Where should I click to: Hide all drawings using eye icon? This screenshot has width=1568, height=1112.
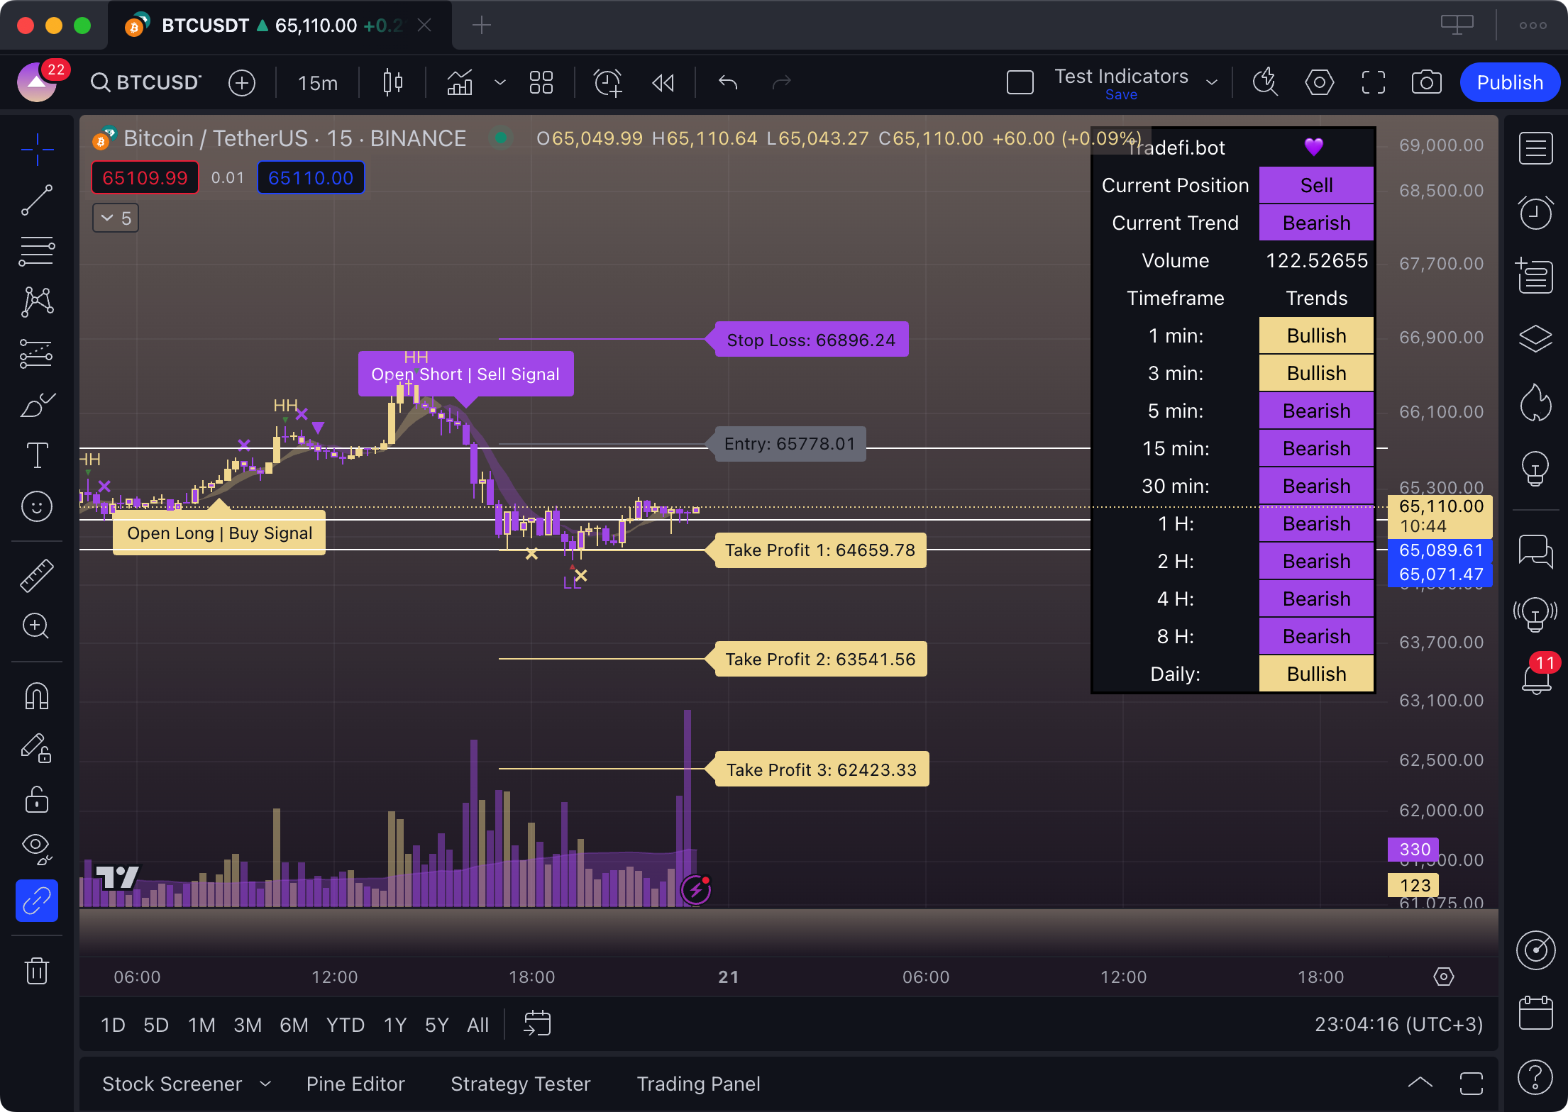tap(37, 849)
